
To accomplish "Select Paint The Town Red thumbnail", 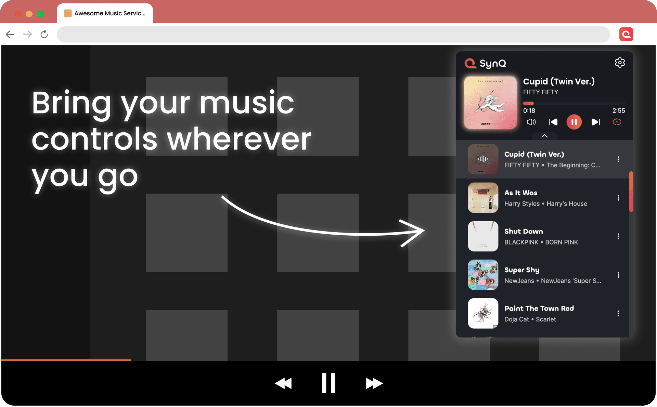I will coord(483,314).
